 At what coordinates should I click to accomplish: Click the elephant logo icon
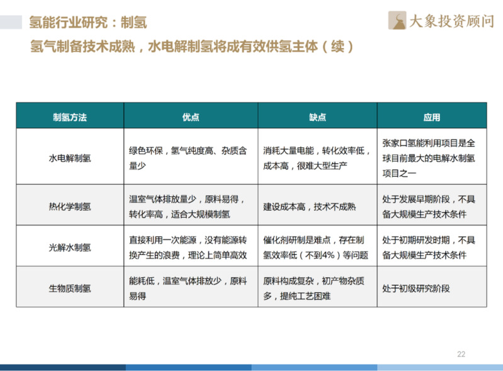(397, 21)
